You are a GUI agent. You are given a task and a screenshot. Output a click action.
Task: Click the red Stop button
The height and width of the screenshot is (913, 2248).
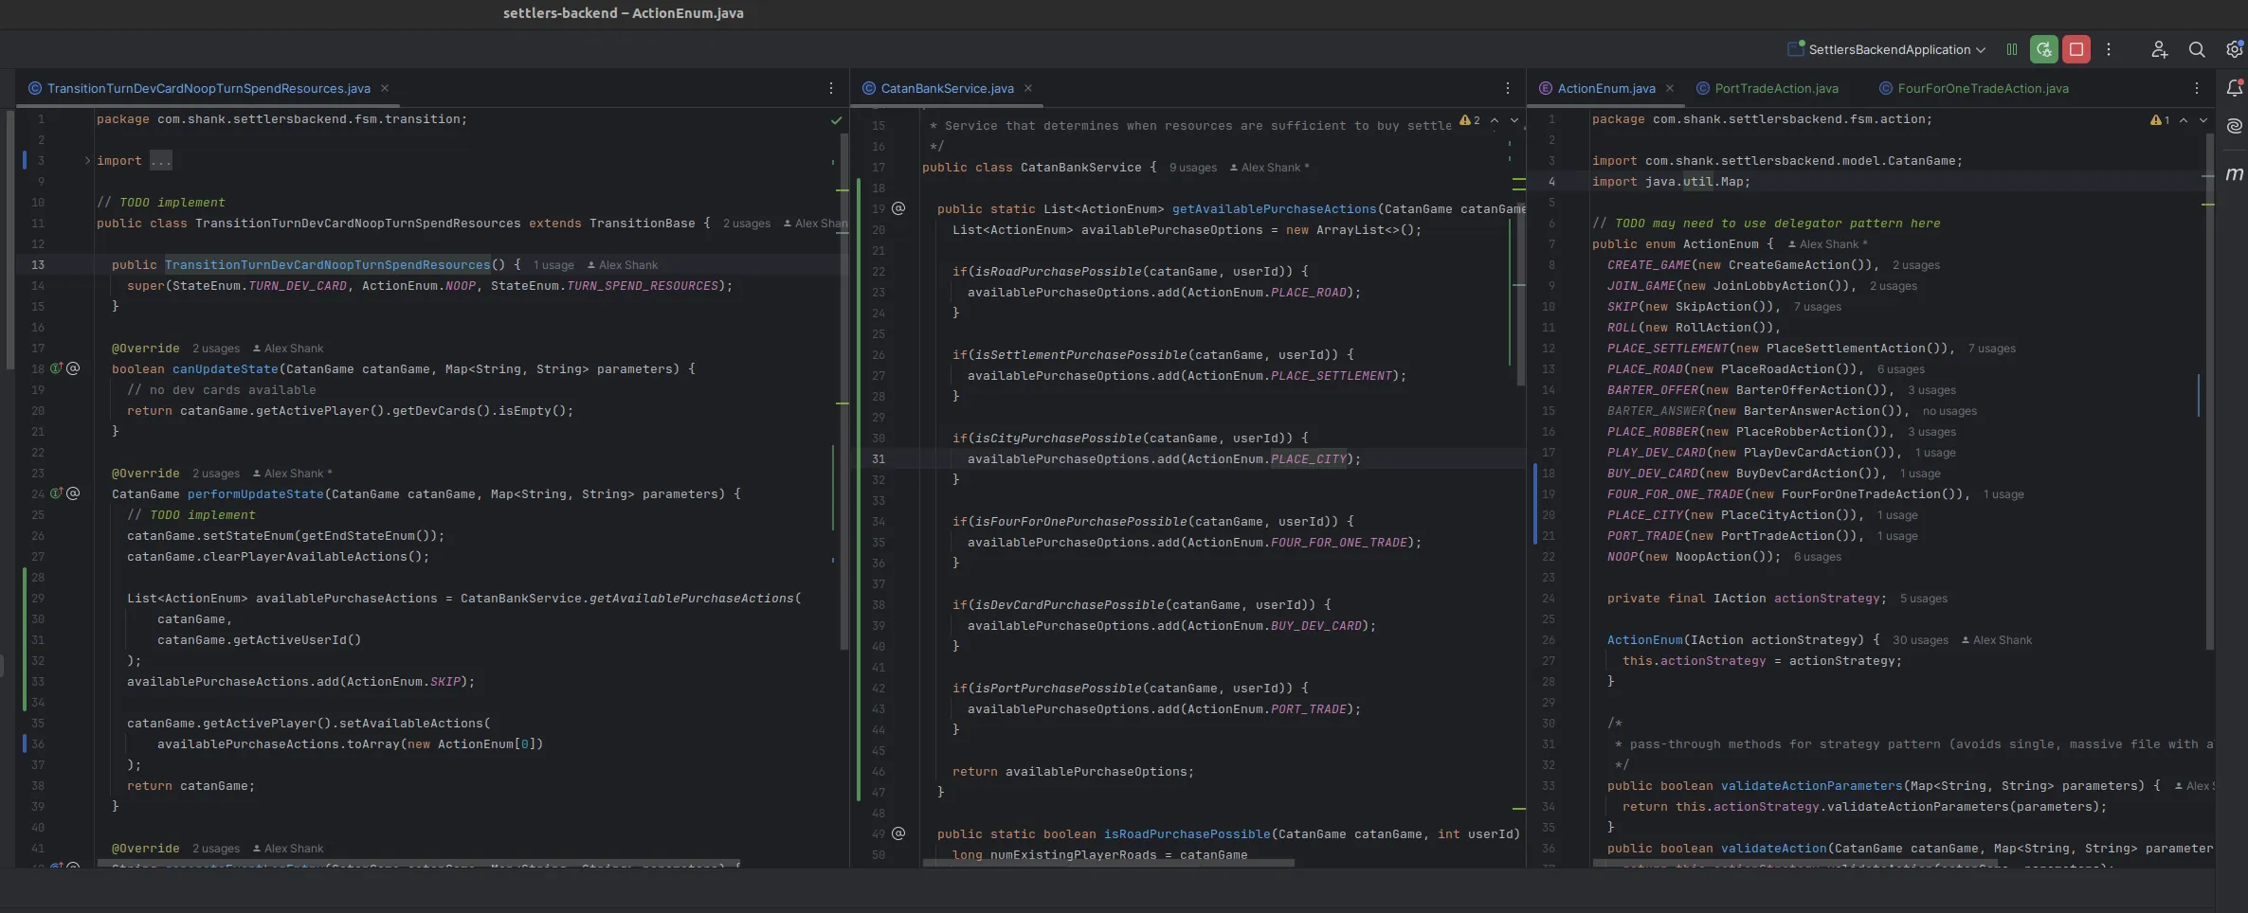(2076, 49)
